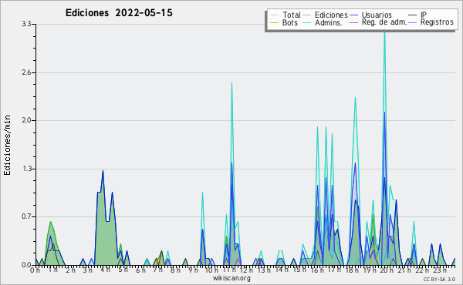Click the 2.0 y-axis value label
The height and width of the screenshot is (285, 463).
pos(26,120)
